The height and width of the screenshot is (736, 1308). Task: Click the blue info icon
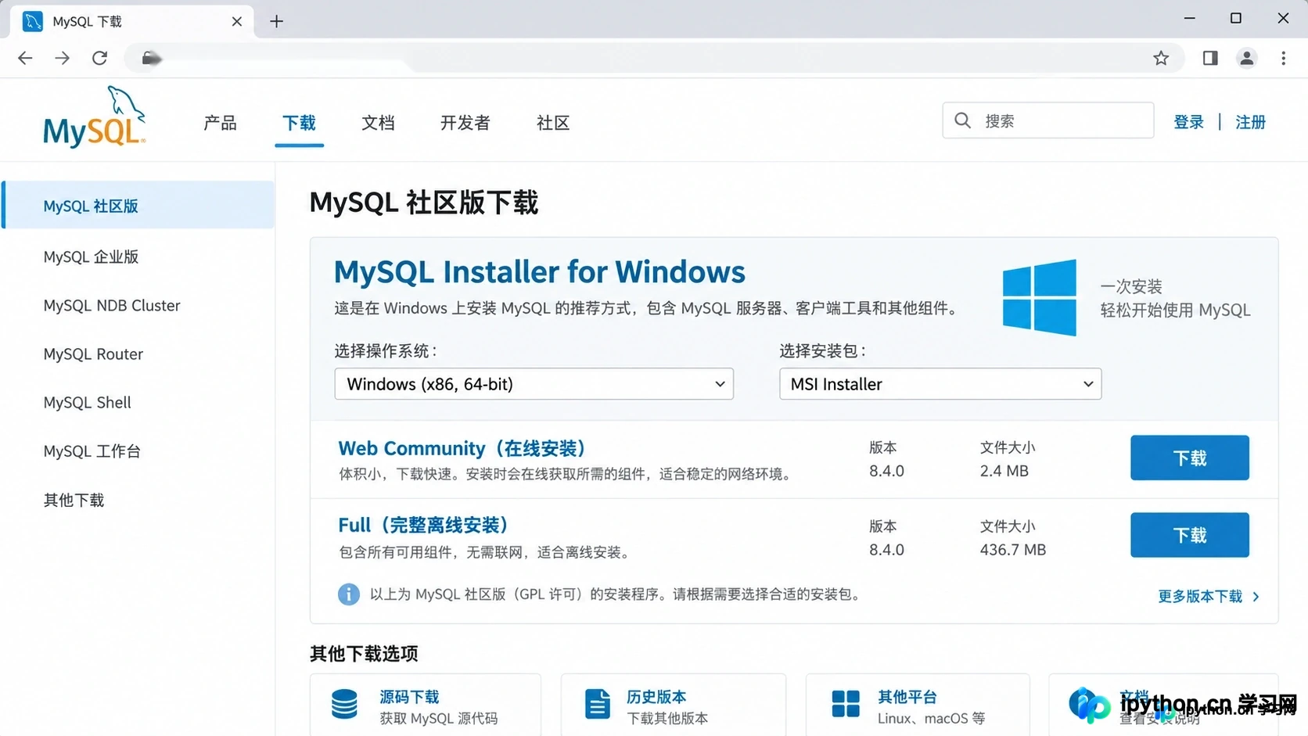pyautogui.click(x=349, y=594)
